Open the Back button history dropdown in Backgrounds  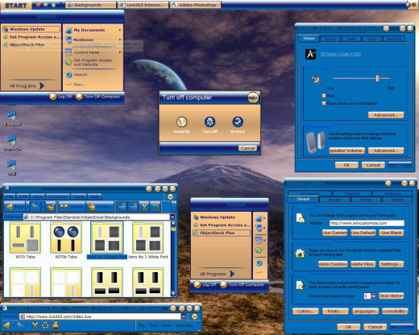(x=27, y=207)
